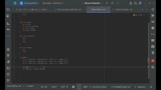The image size is (161, 90).
Task: Click the run gutter icon beside fun main
Action: 16,57
